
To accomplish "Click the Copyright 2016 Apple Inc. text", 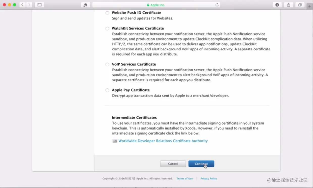I will click(x=137, y=178).
